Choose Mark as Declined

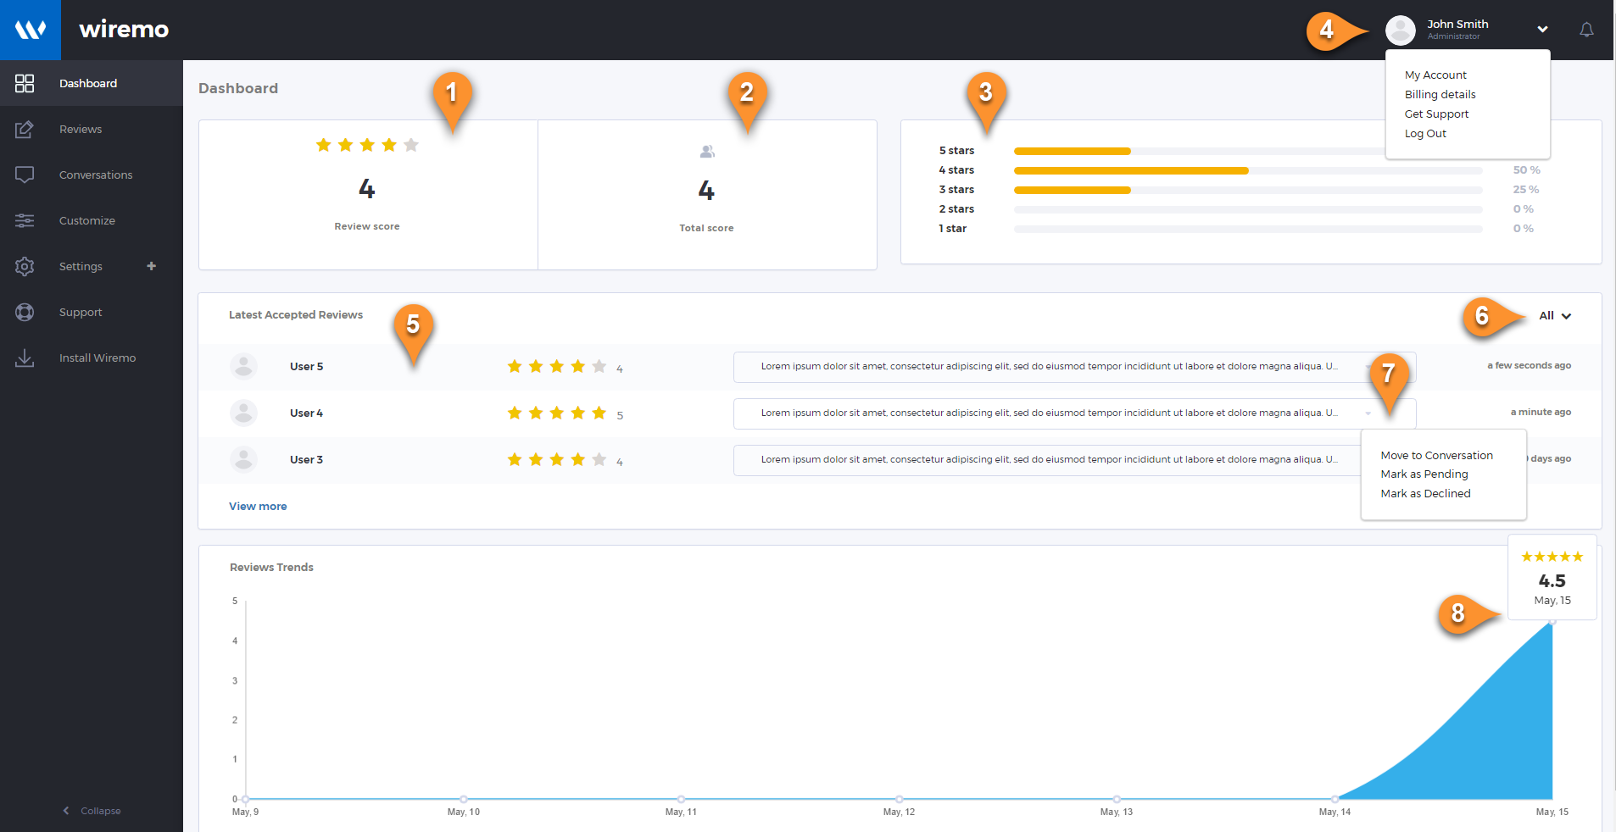click(1425, 493)
